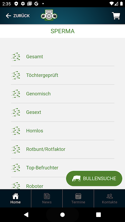Tap Android recent apps square button
This screenshot has height=222, width=125.
coord(98,215)
